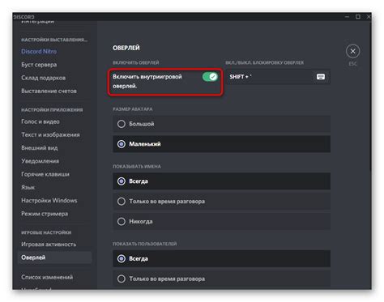Toggle the in-game overlay switch
This screenshot has width=384, height=302.
(x=210, y=77)
